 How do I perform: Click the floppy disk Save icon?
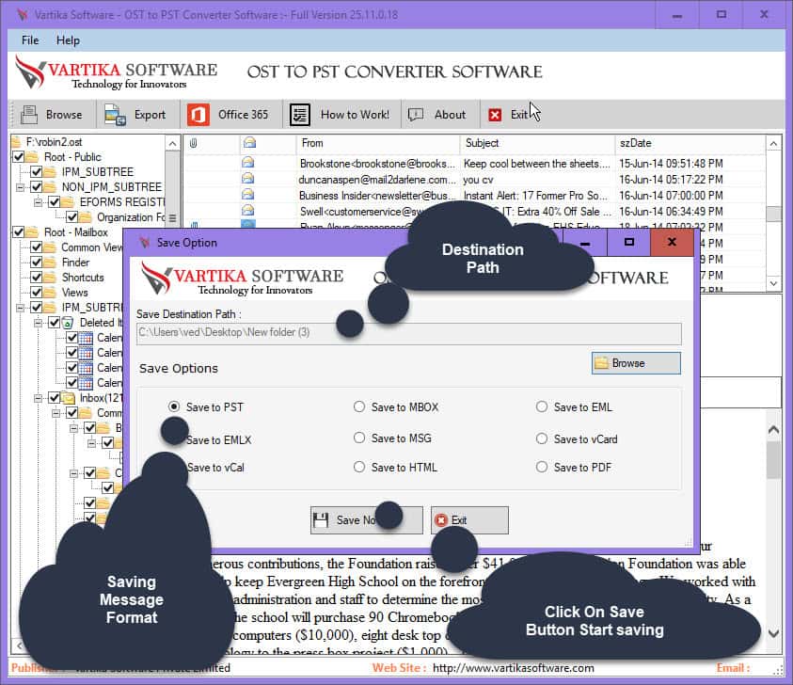pos(321,520)
